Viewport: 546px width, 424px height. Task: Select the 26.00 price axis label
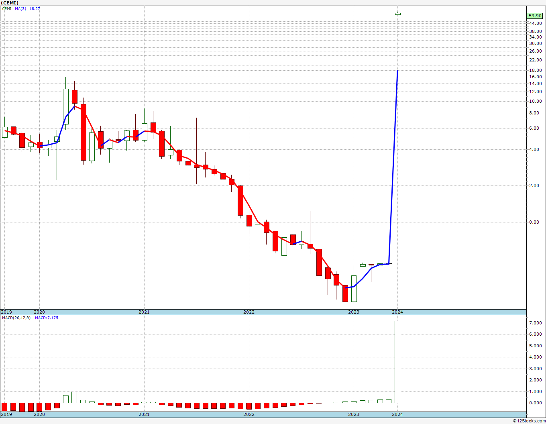(536, 51)
